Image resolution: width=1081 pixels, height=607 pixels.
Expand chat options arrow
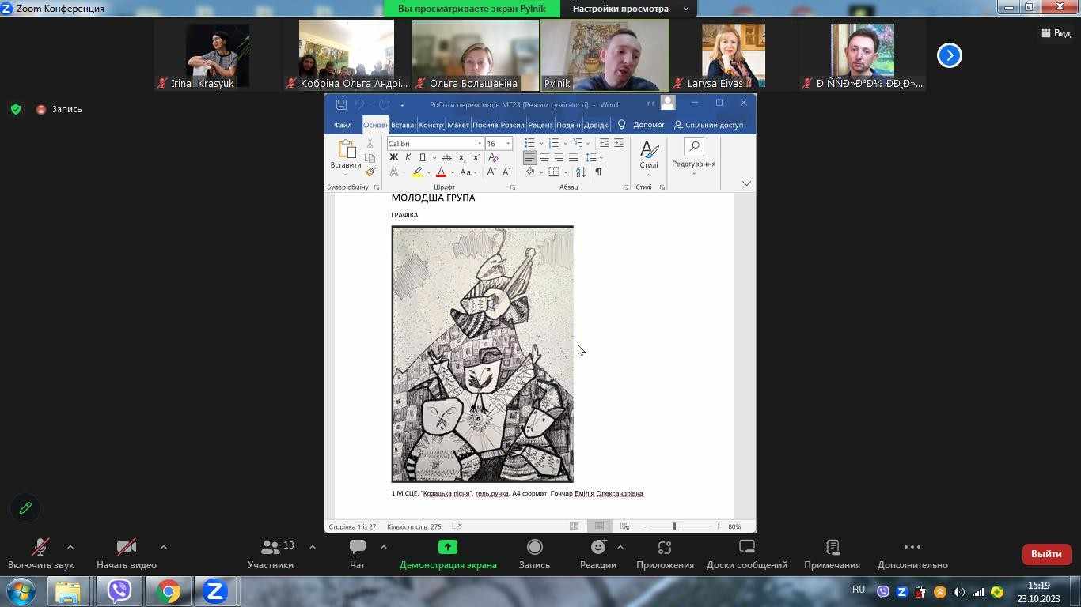click(x=383, y=547)
